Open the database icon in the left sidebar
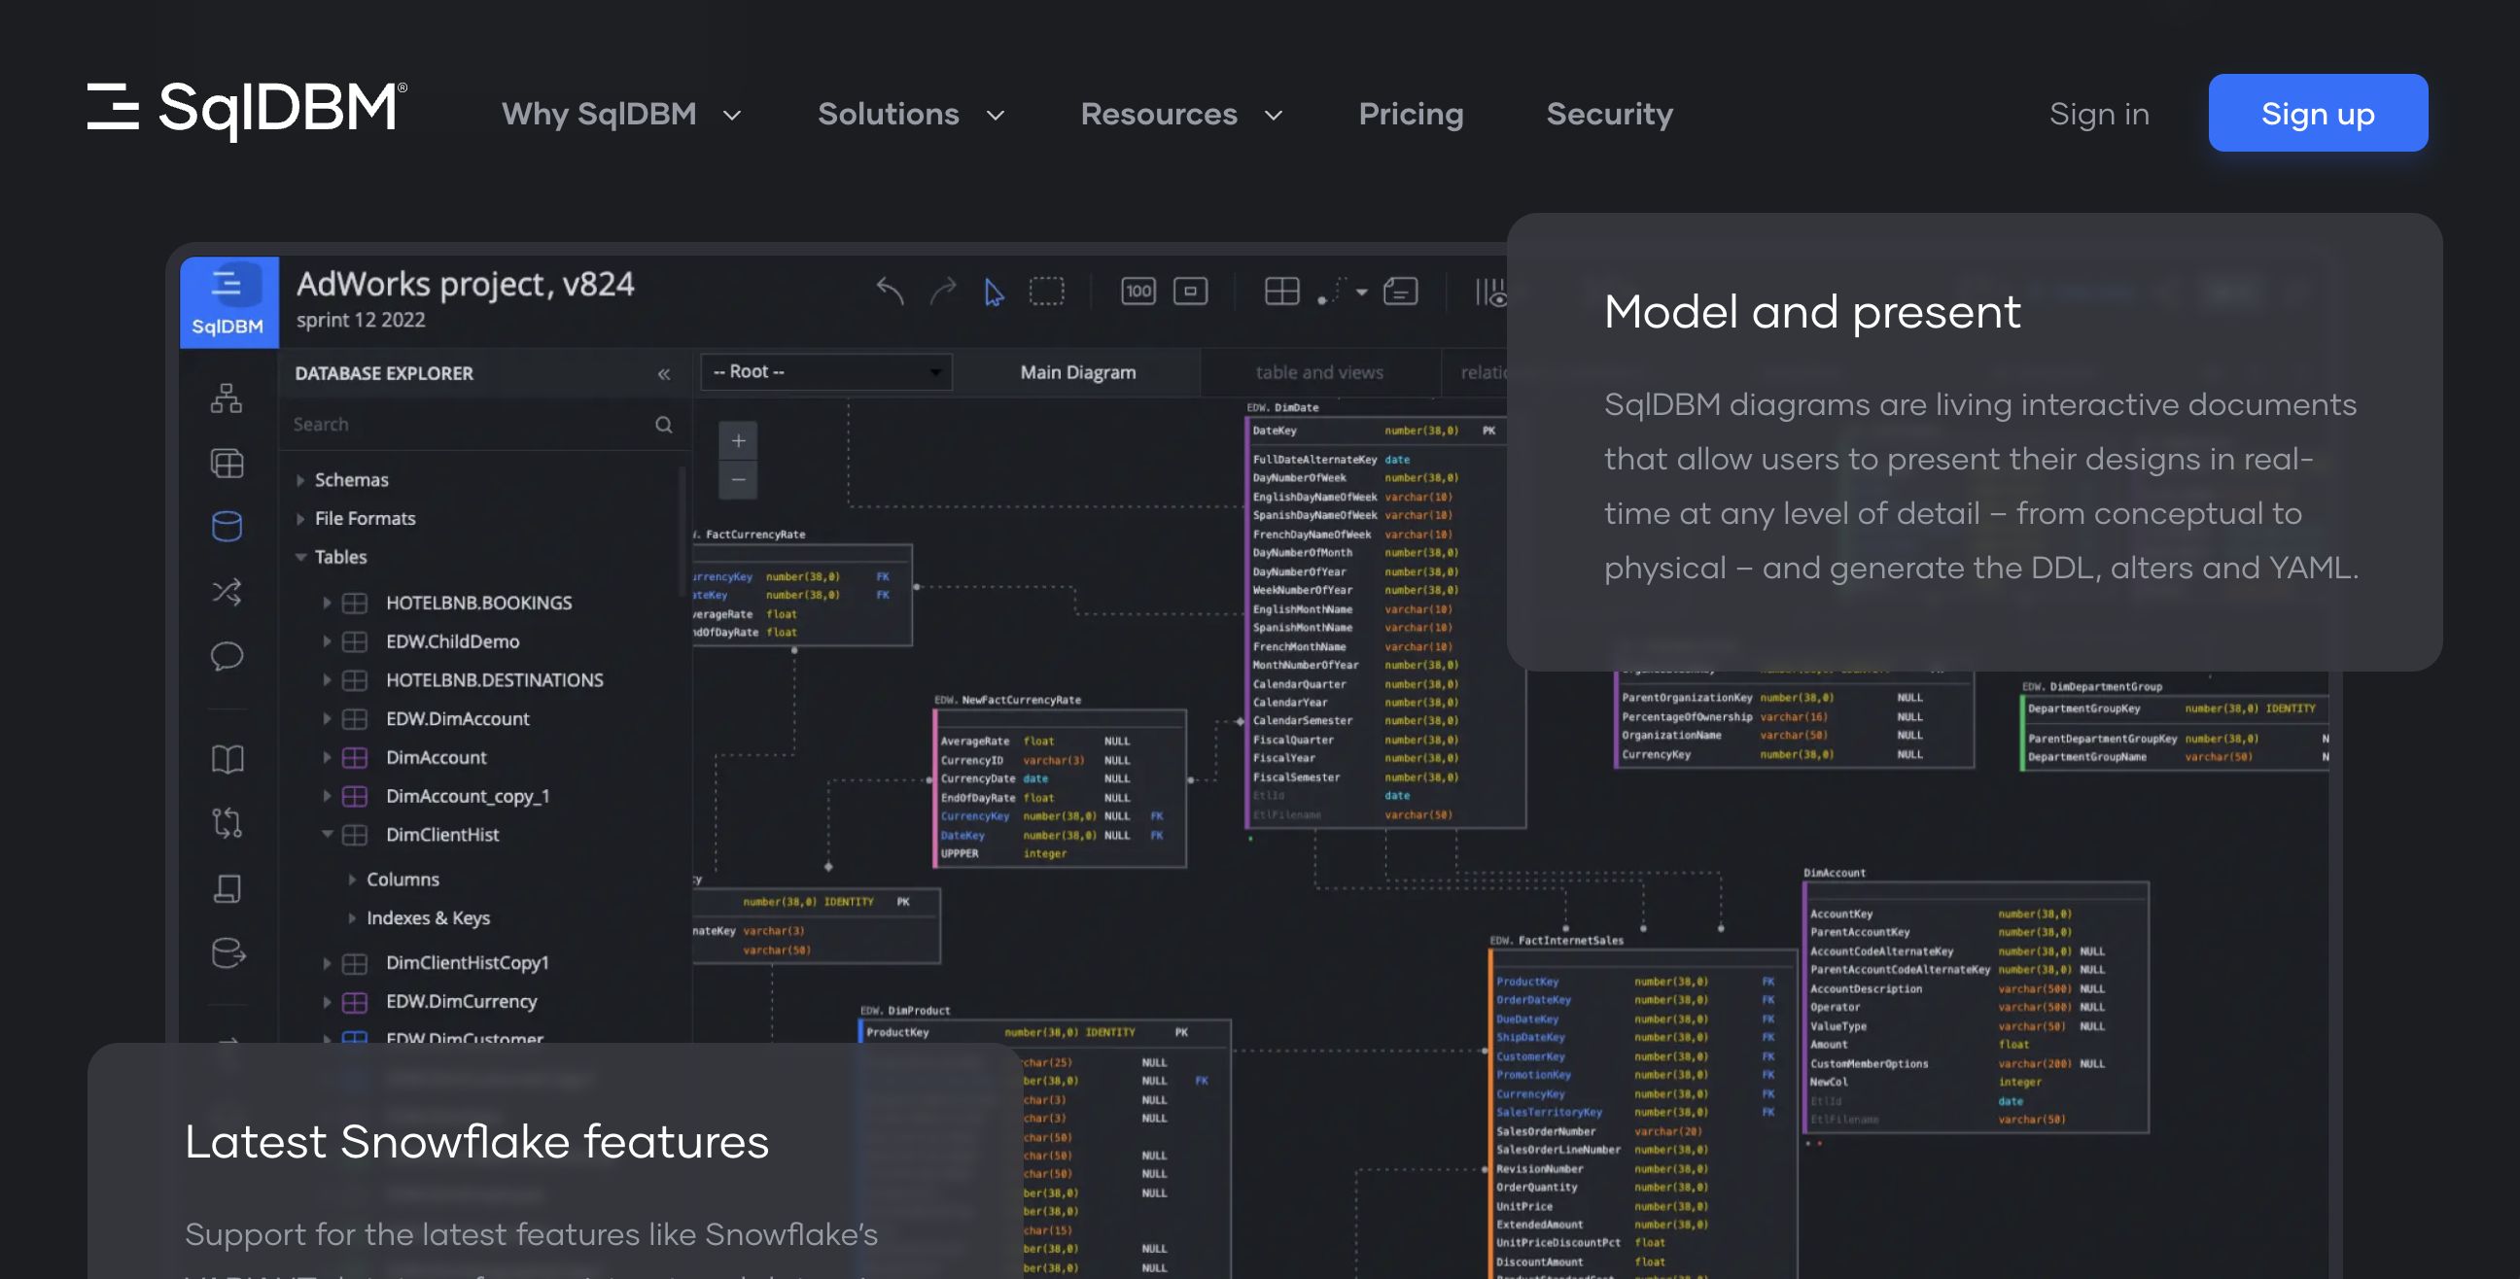The width and height of the screenshot is (2520, 1279). click(x=227, y=527)
